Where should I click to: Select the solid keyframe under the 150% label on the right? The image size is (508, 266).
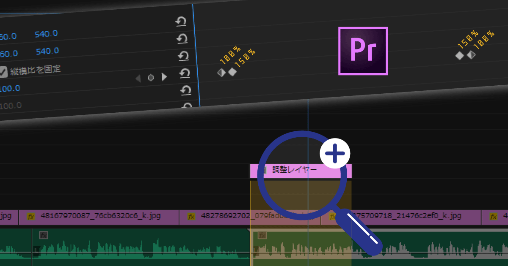pyautogui.click(x=460, y=55)
